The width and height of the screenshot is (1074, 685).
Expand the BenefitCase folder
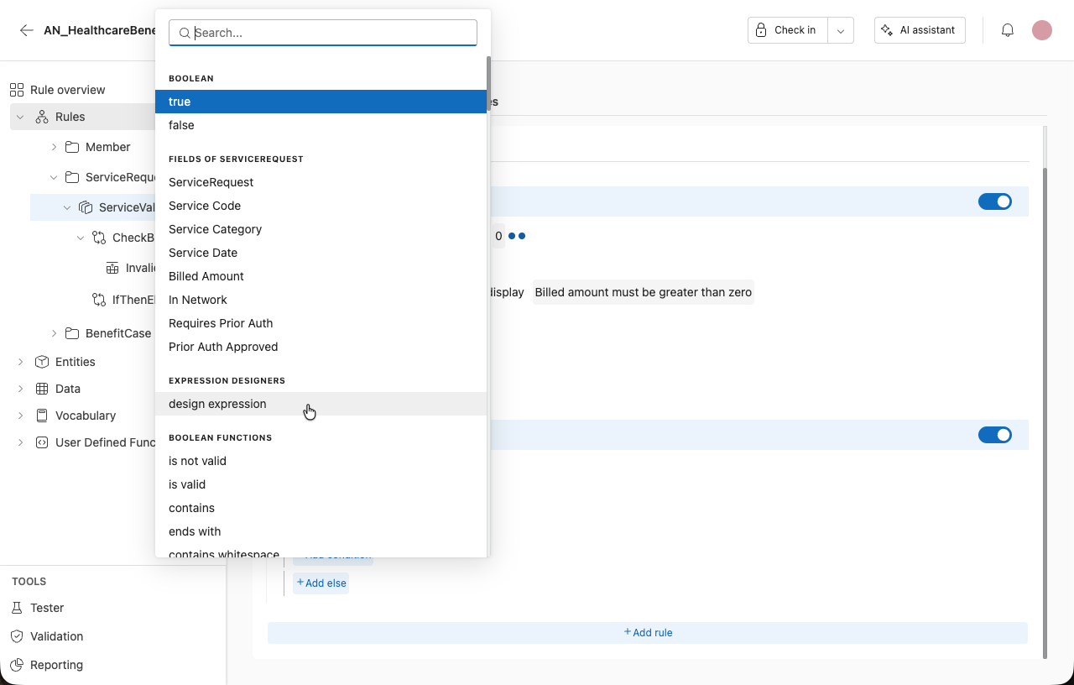pos(54,333)
